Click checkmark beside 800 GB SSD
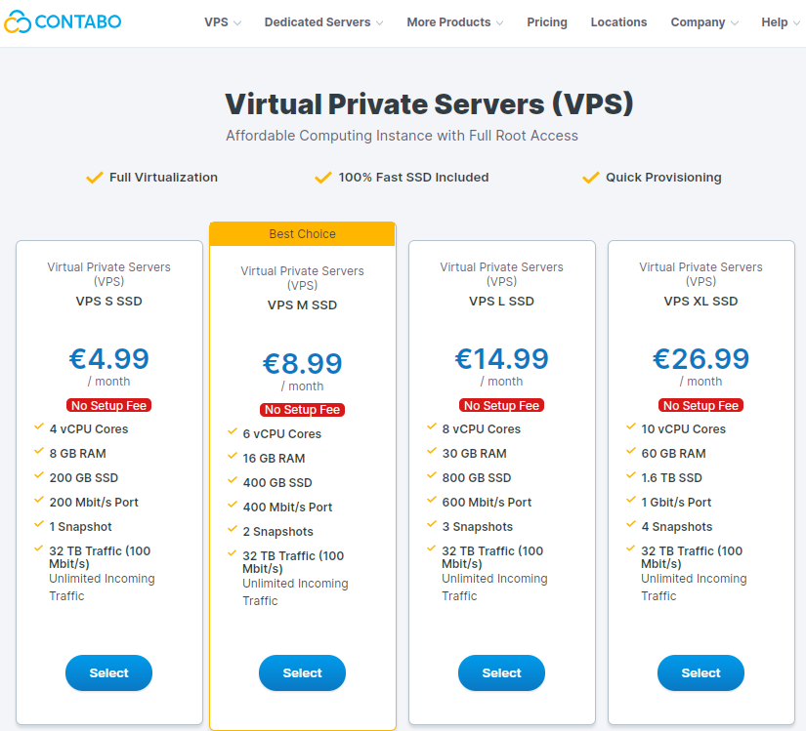The width and height of the screenshot is (806, 731). click(x=431, y=477)
